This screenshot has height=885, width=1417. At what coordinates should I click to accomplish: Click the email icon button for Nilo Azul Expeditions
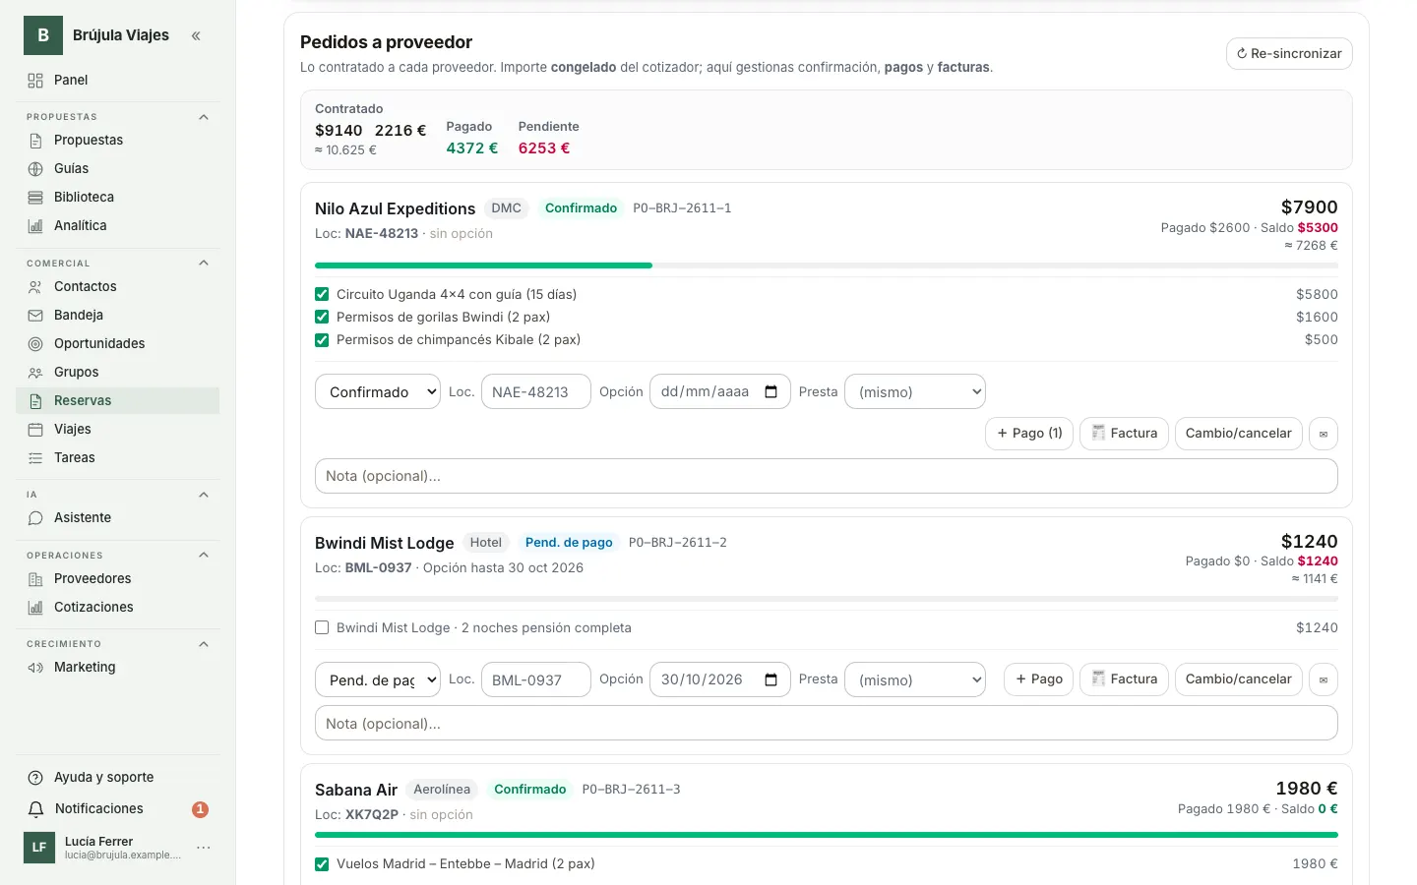point(1324,434)
